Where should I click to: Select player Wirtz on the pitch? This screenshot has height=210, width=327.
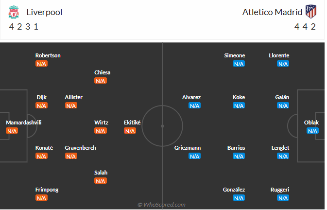coord(101,122)
